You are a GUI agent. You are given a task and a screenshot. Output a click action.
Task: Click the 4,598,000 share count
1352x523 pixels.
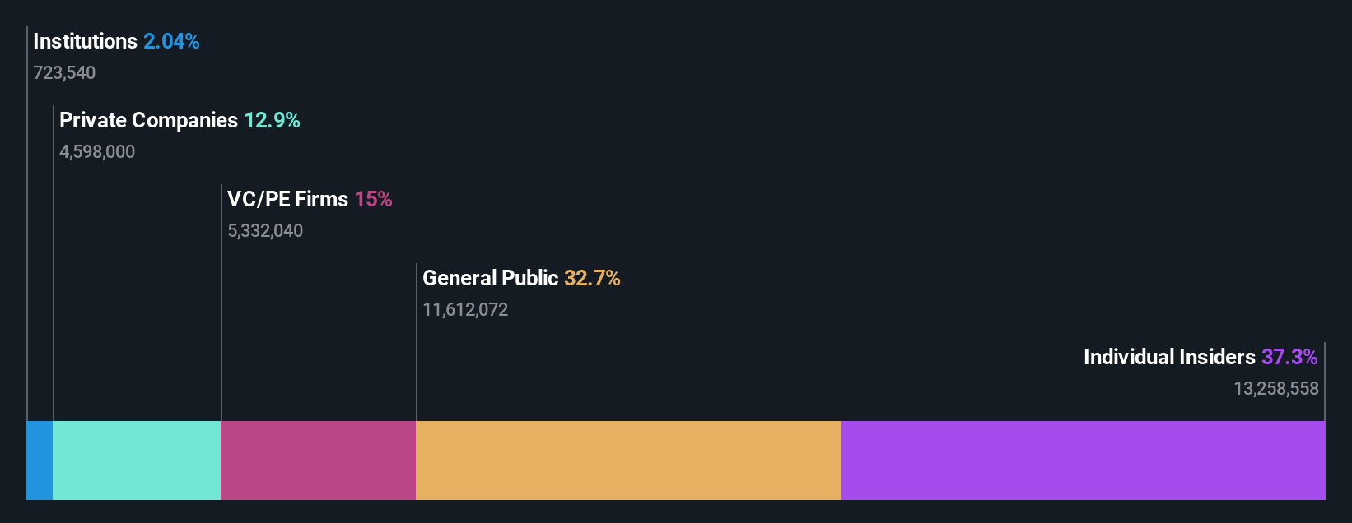[x=97, y=152]
